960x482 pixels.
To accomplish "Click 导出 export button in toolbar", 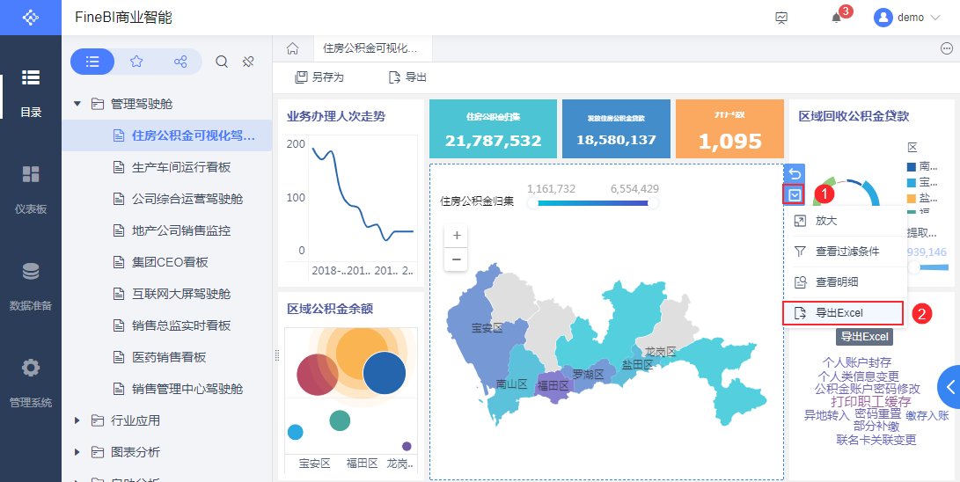I will [407, 77].
